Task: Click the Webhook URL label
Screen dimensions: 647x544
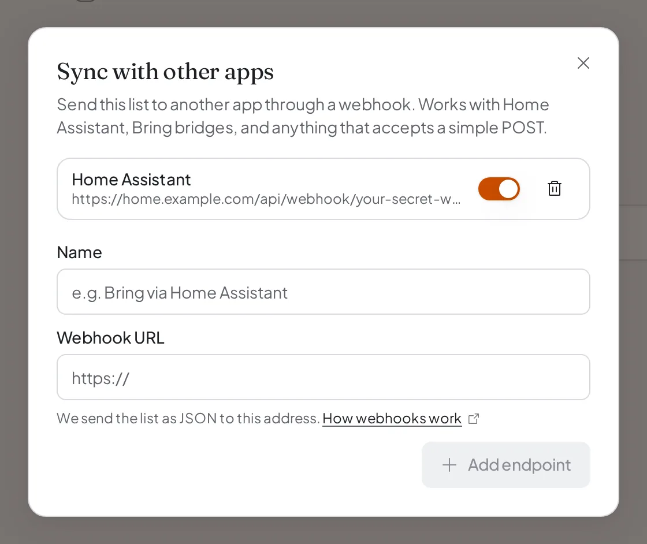Action: pos(110,338)
